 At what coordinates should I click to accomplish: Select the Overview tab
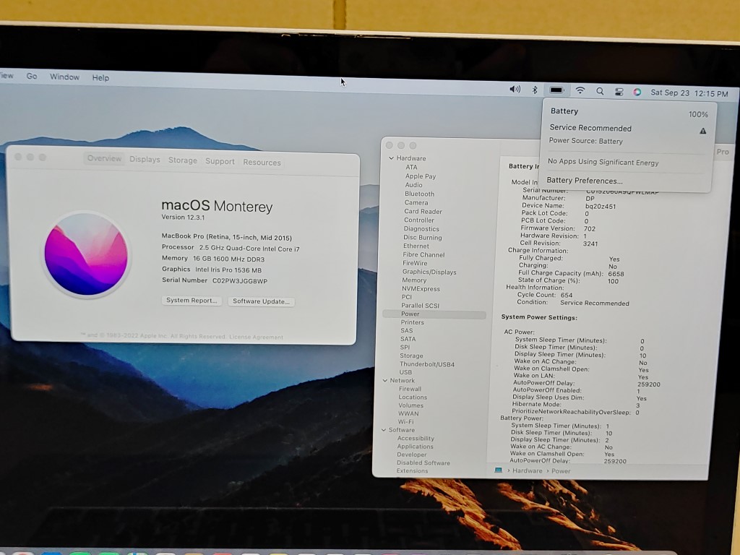104,158
